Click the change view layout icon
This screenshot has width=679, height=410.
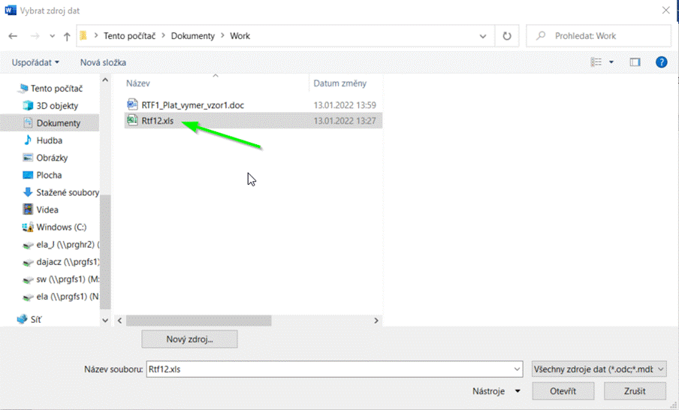[x=597, y=62]
